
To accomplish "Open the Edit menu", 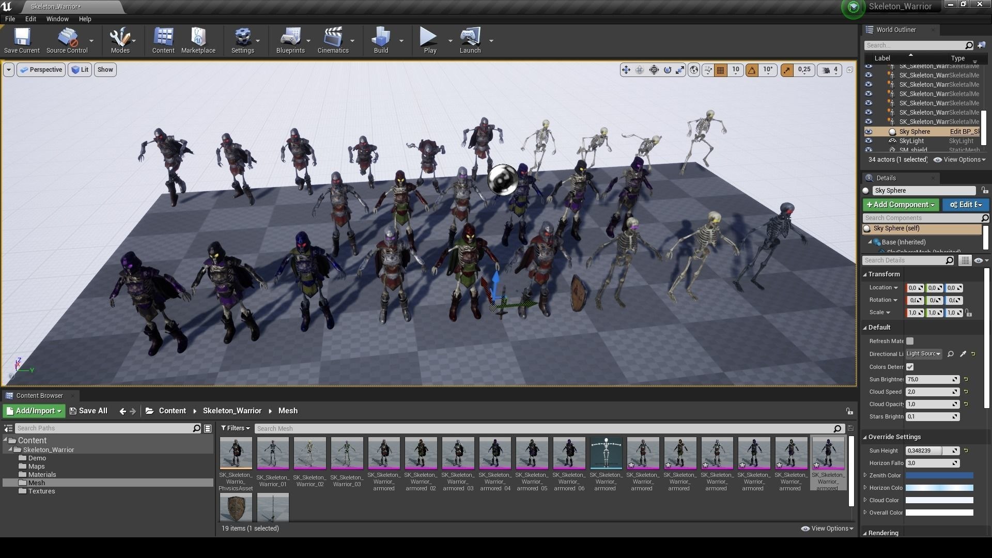I will (x=30, y=19).
